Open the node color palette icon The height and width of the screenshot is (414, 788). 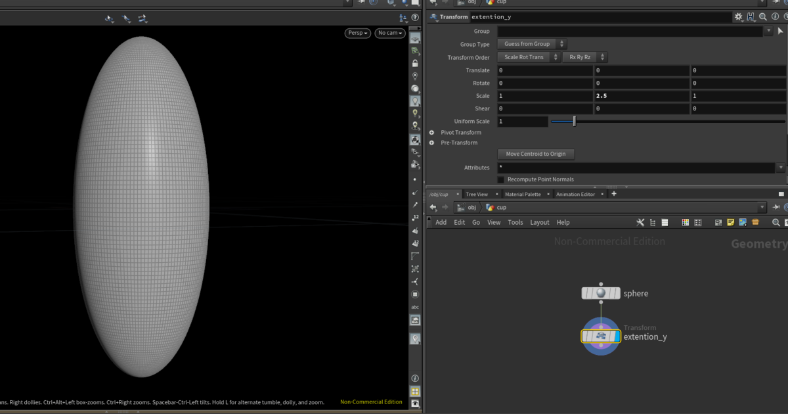point(686,223)
